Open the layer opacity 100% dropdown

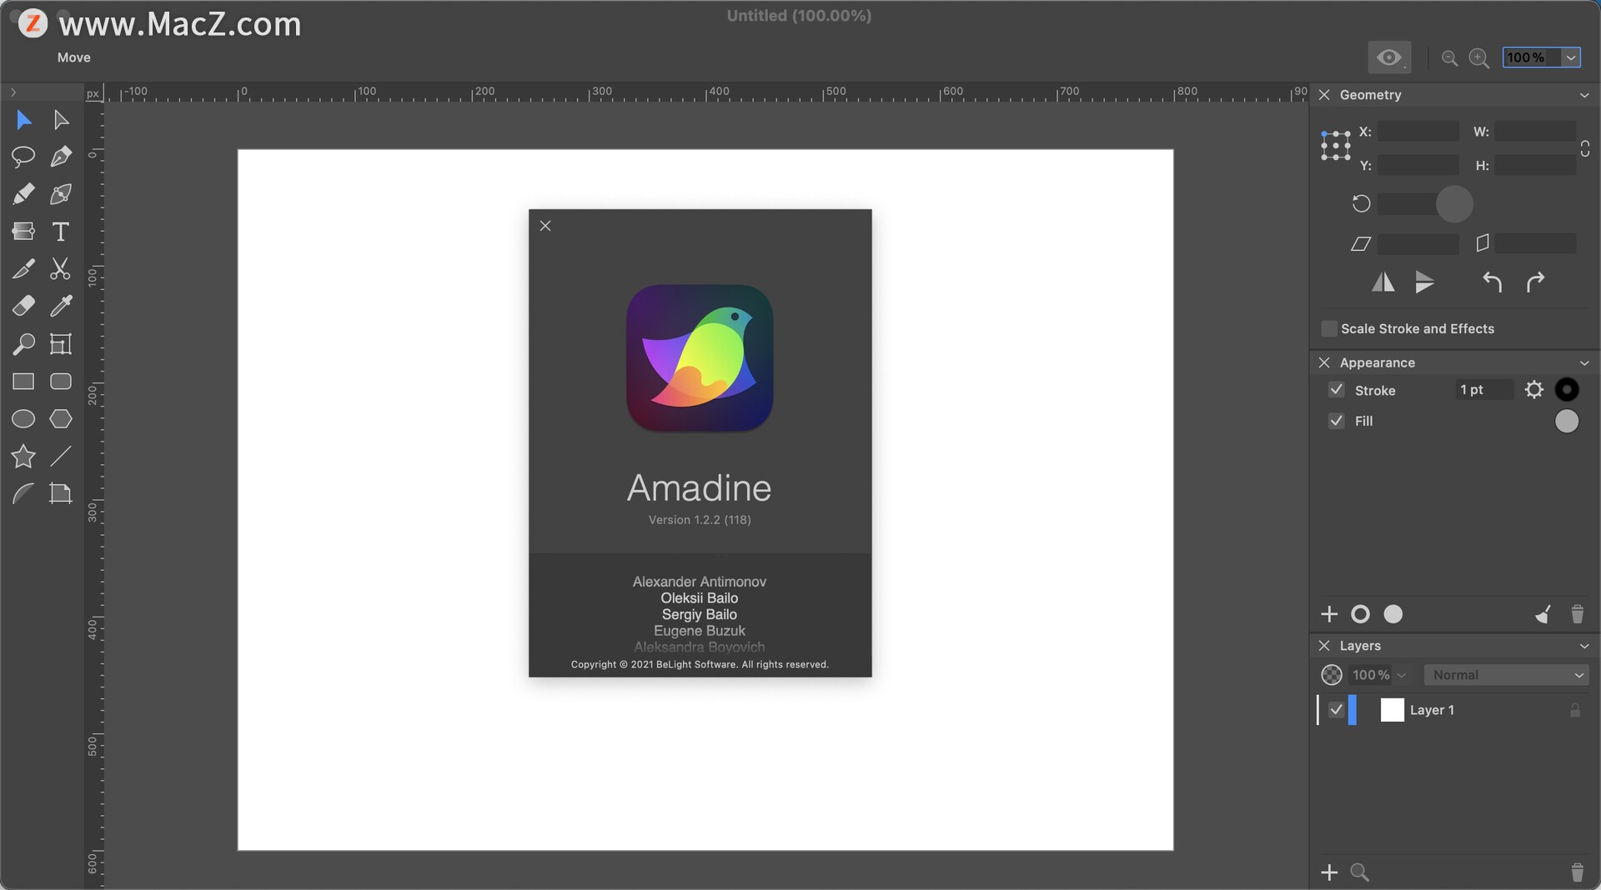(1401, 675)
